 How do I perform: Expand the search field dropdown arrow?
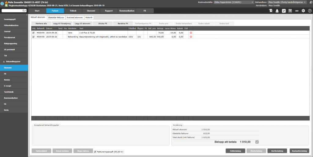26,11
